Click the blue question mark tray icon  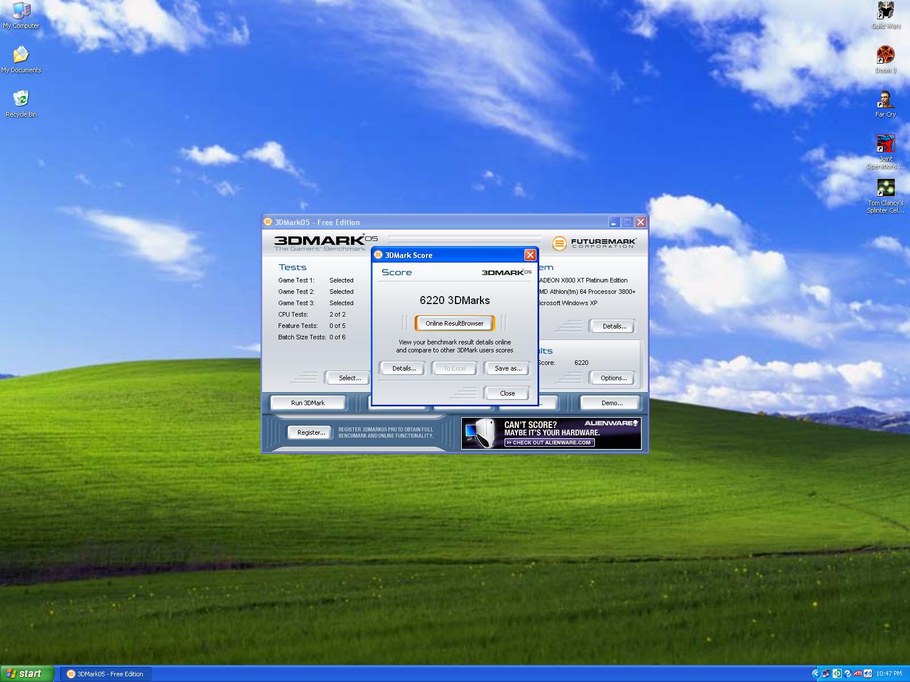[x=847, y=673]
